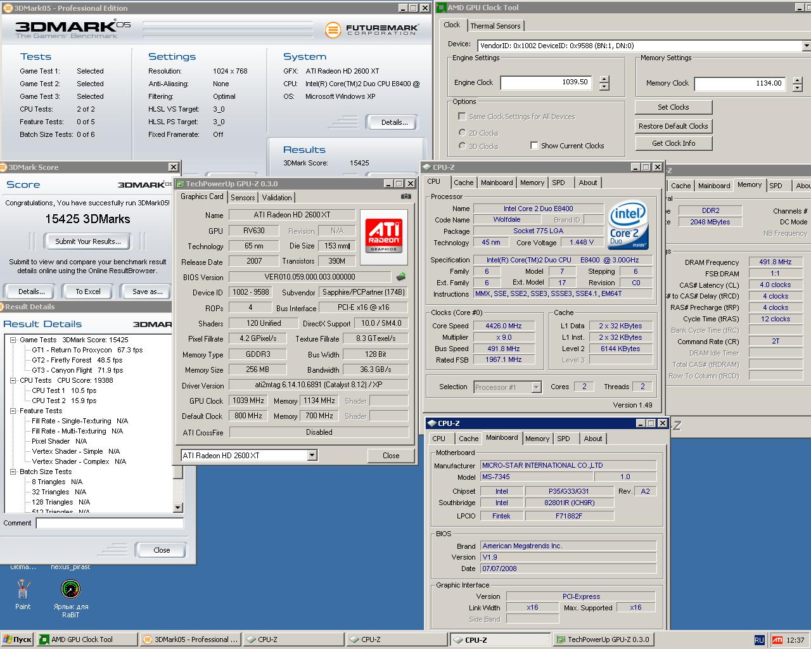This screenshot has height=649, width=811.
Task: Open About tab in bottom CPU-Z window
Action: coord(593,439)
